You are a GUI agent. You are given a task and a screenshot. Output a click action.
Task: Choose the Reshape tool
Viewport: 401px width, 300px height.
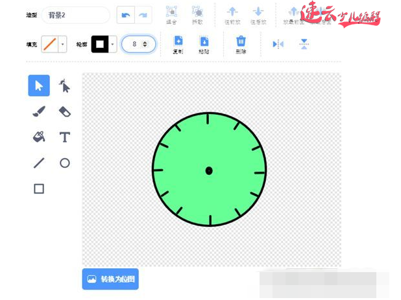point(64,86)
